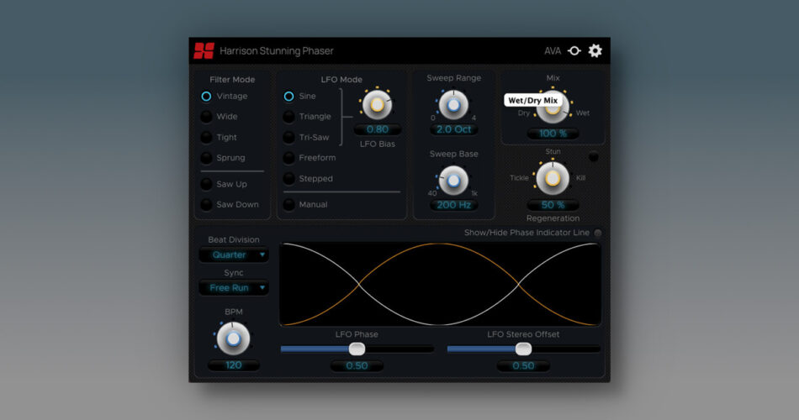Image resolution: width=799 pixels, height=420 pixels.
Task: Click the LFO waveform display
Action: click(440, 284)
